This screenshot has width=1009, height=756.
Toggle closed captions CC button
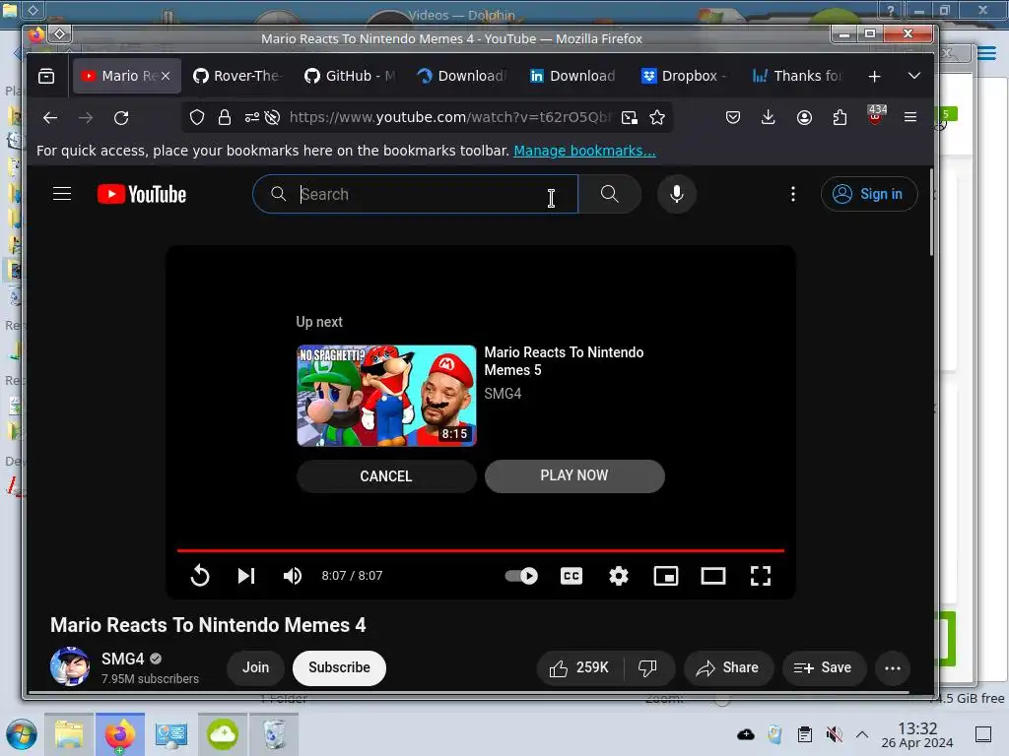pyautogui.click(x=572, y=575)
